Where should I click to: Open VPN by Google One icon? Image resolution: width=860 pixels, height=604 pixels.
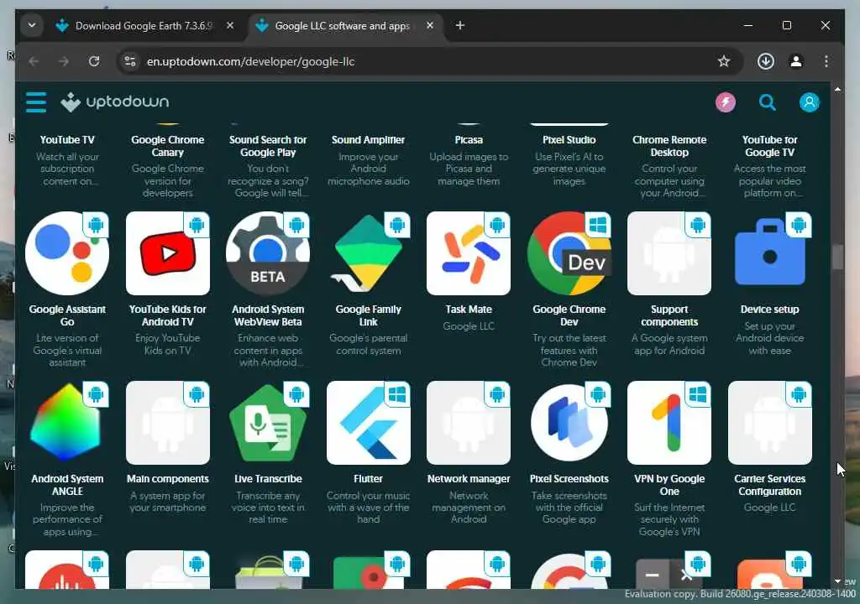[669, 423]
